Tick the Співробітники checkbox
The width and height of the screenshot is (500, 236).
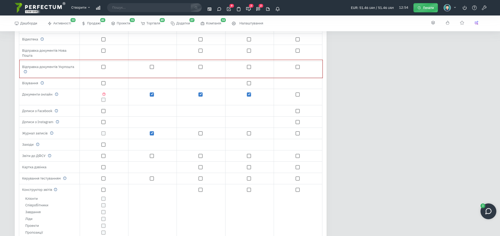point(103,205)
